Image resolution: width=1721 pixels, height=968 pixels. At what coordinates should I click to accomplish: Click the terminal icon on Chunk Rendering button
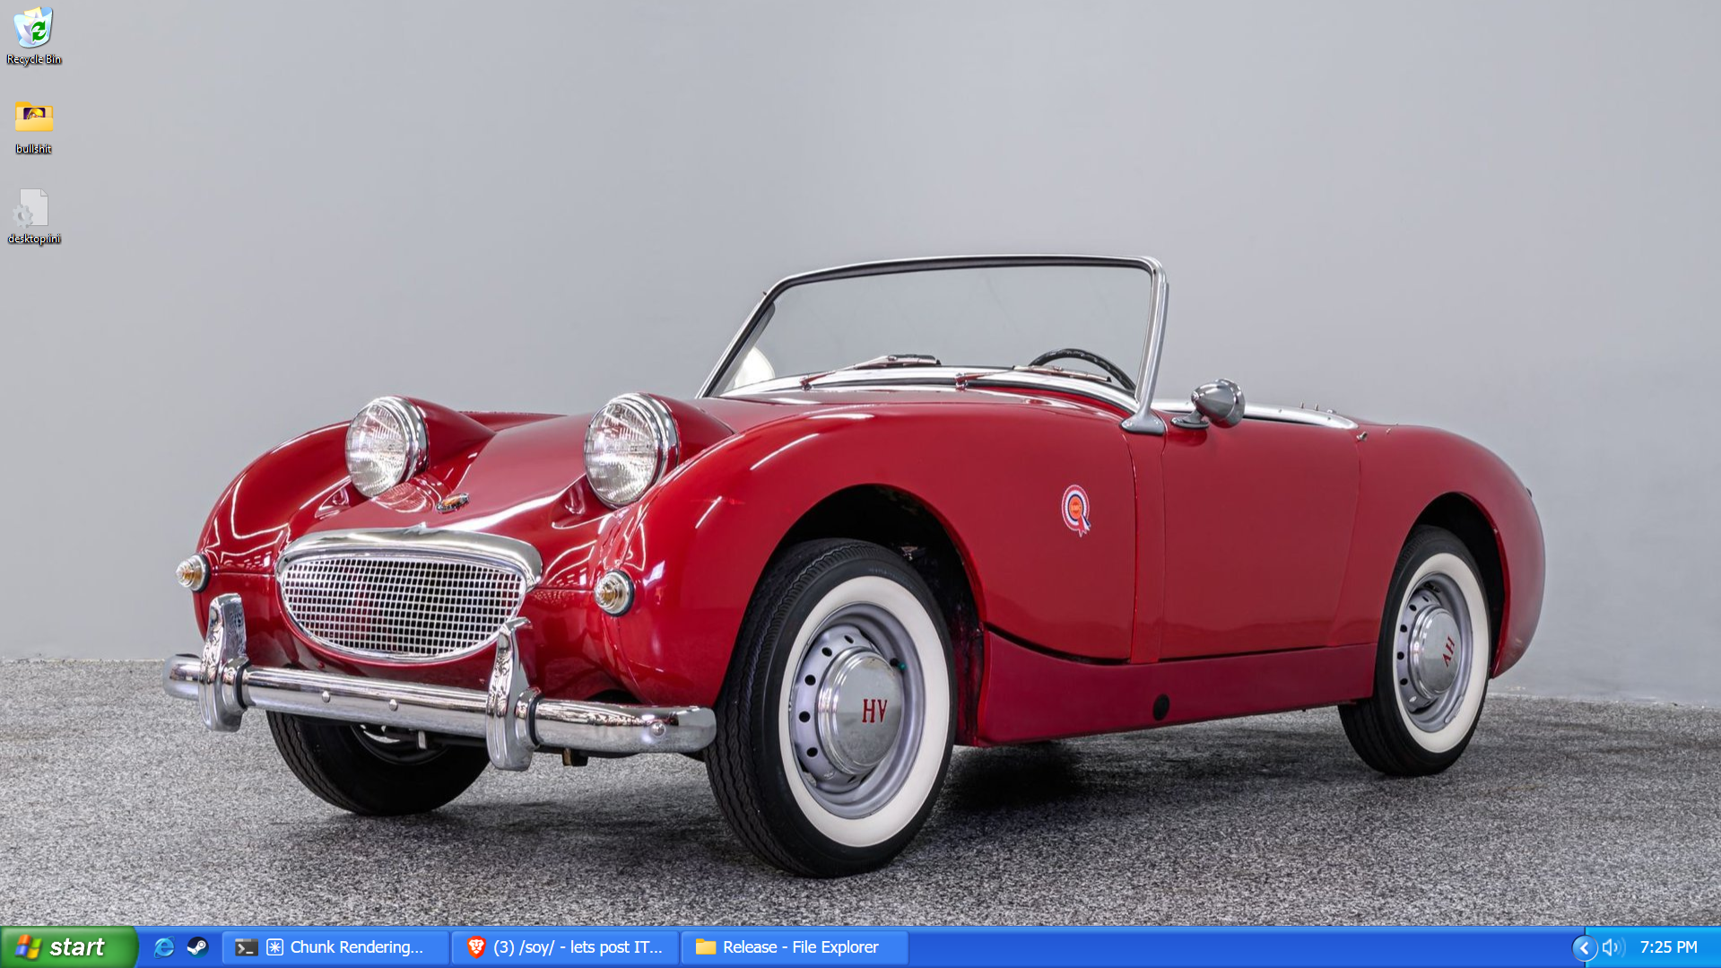coord(246,947)
